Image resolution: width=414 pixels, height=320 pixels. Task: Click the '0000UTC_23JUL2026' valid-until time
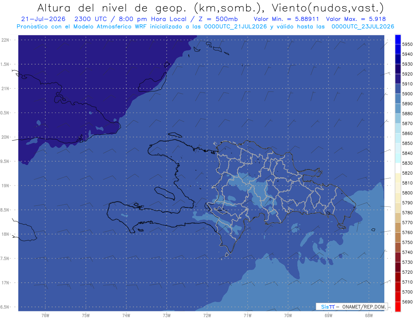click(363, 27)
